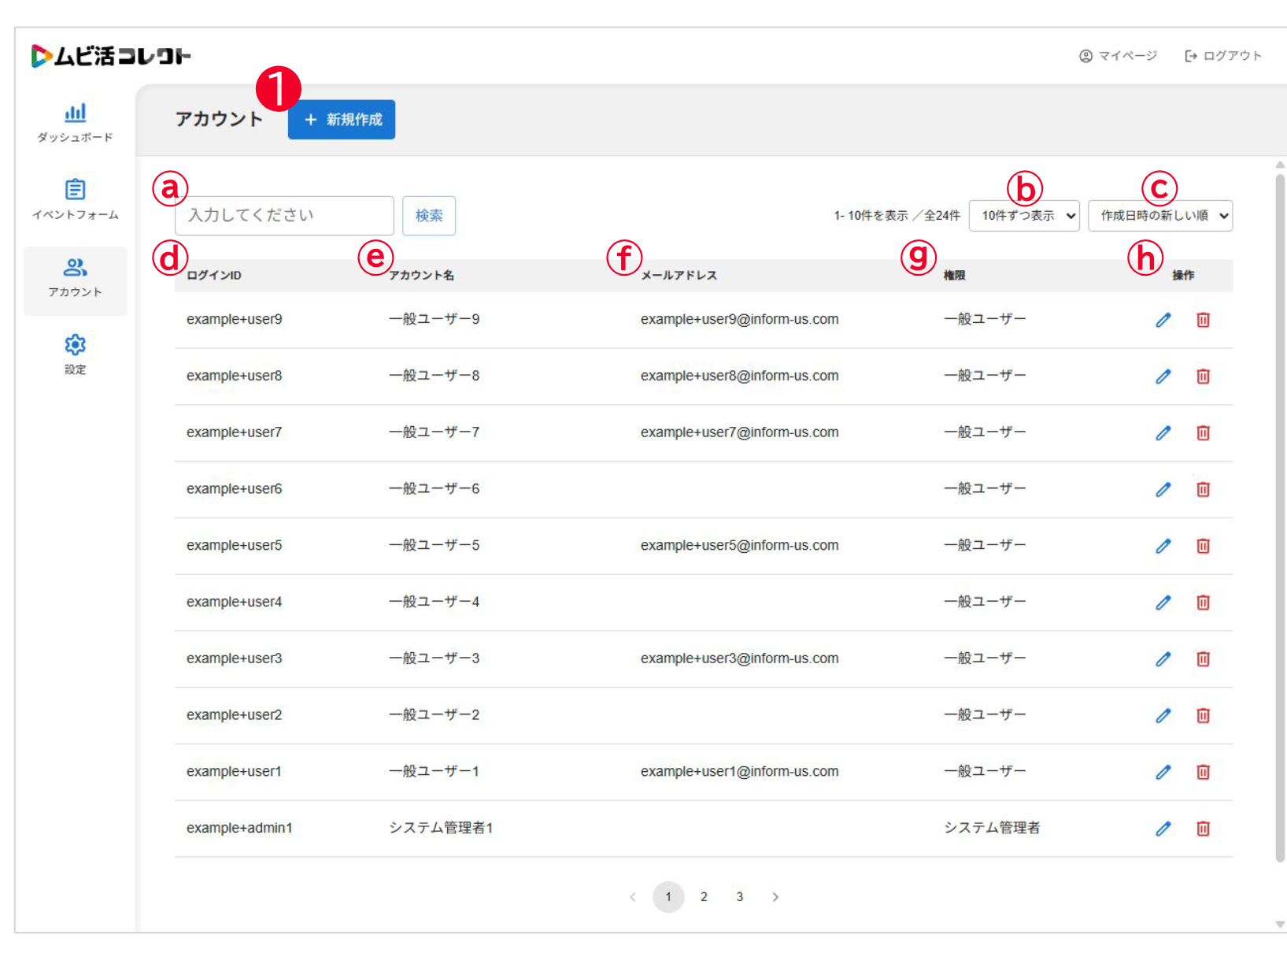Click the ログインID column header

pos(214,275)
